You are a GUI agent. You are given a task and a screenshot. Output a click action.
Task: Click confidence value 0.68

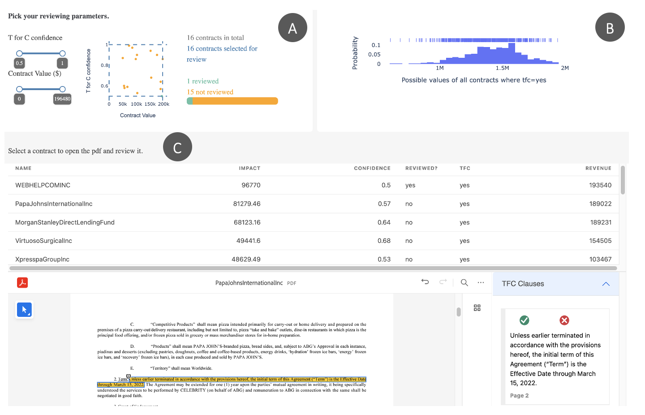click(x=384, y=241)
